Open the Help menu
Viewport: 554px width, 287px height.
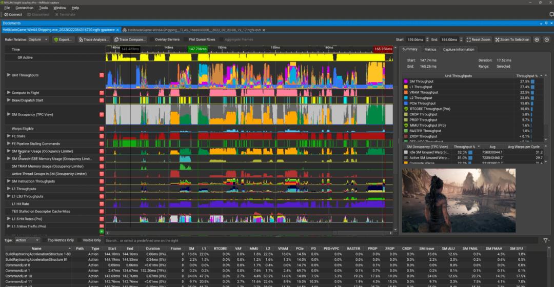[x=75, y=8]
